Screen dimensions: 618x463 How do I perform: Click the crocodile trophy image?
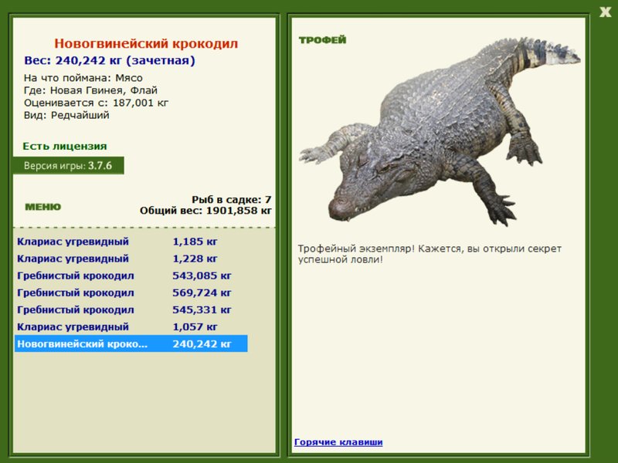pos(440,132)
